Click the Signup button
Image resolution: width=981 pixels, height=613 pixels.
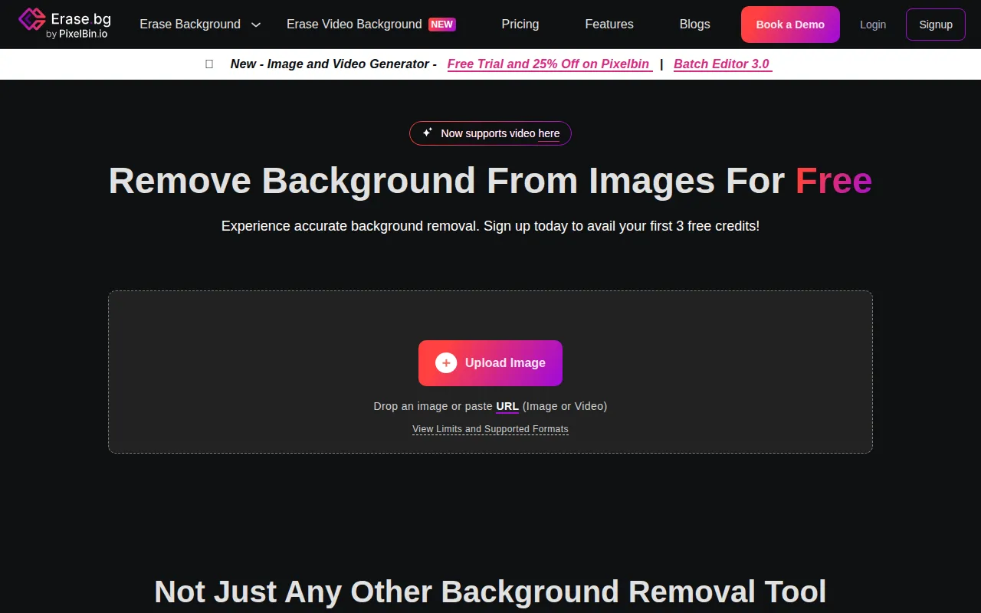(x=936, y=25)
